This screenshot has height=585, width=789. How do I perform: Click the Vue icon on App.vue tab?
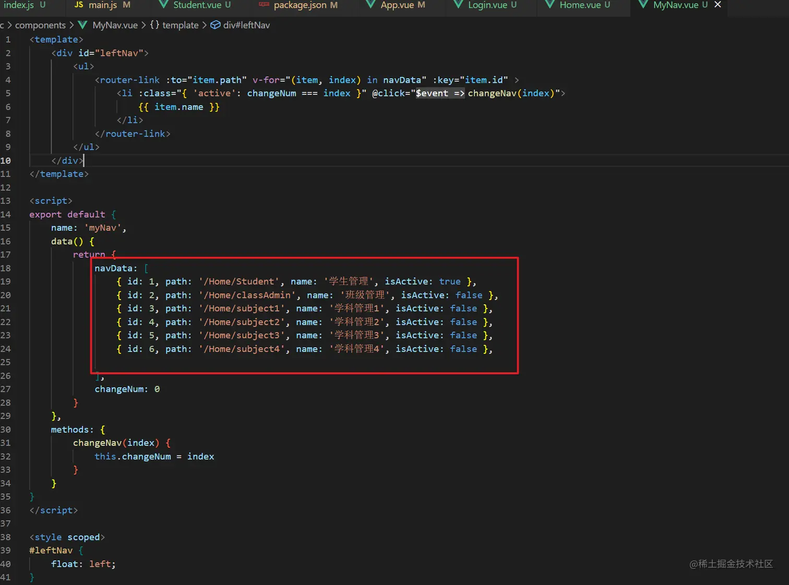pyautogui.click(x=371, y=5)
